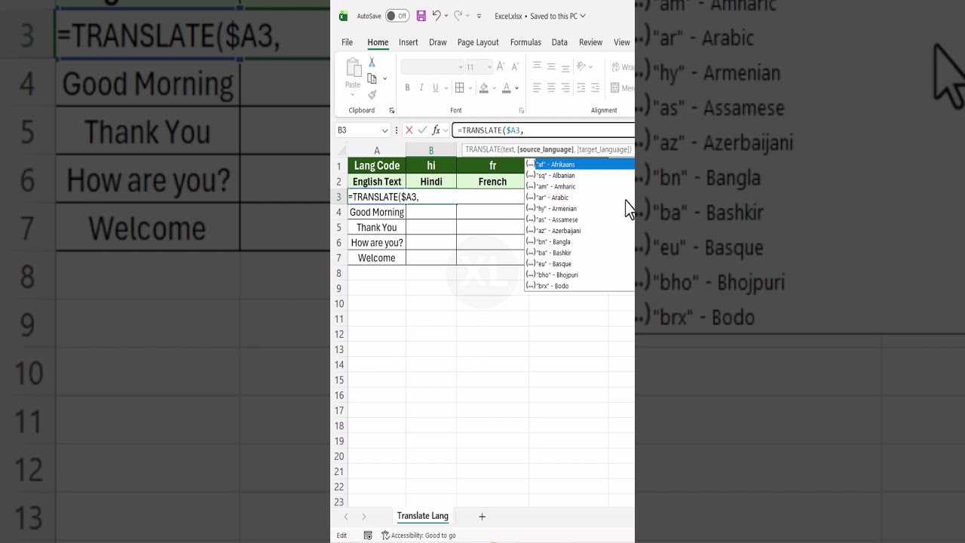This screenshot has width=965, height=543.
Task: Click the Copy icon
Action: tap(372, 78)
